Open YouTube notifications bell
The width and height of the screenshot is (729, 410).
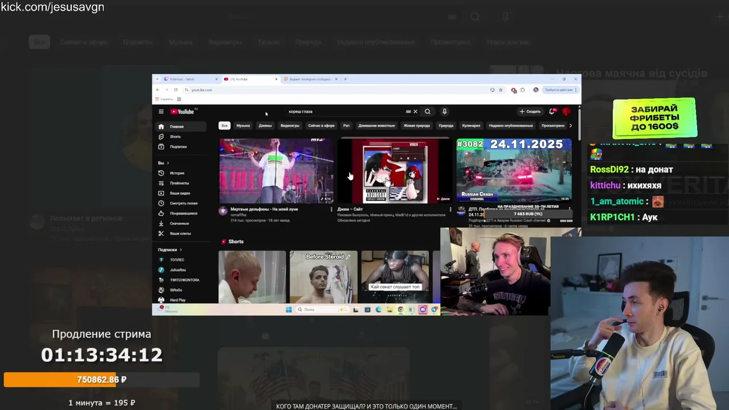(551, 112)
